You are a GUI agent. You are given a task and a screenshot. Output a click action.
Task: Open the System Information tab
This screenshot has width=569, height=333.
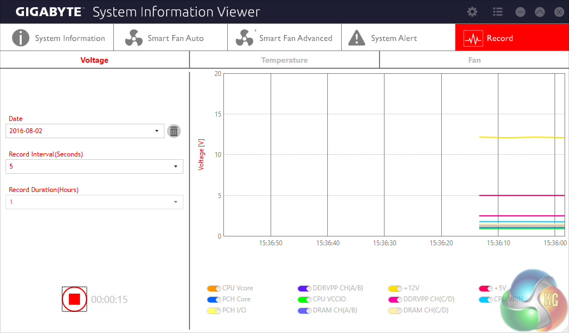point(57,38)
